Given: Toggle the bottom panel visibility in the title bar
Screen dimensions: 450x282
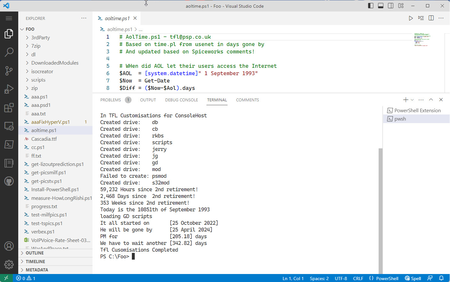Looking at the screenshot, I should [381, 6].
